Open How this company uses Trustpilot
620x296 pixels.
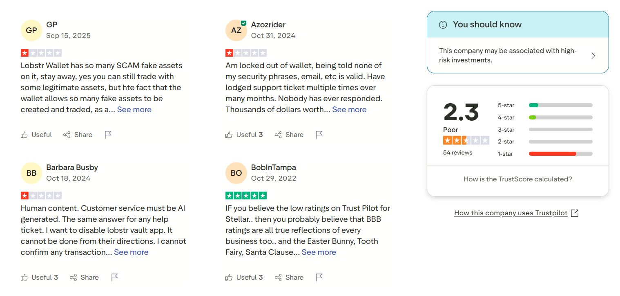point(511,213)
